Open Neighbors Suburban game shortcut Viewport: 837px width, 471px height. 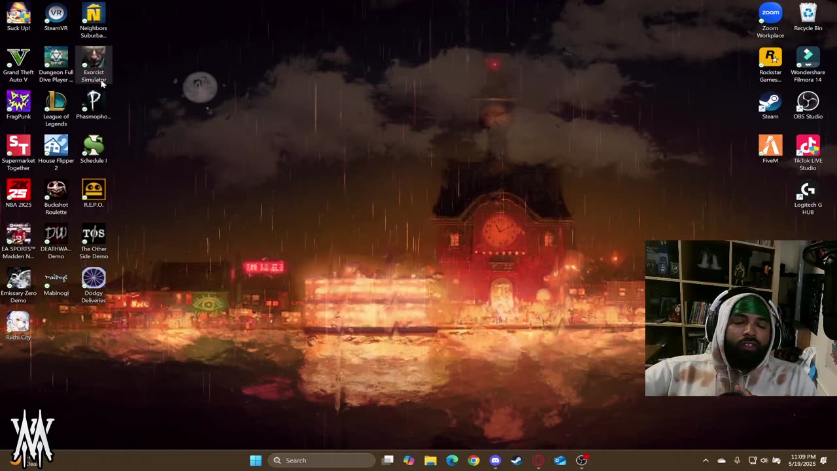[94, 20]
